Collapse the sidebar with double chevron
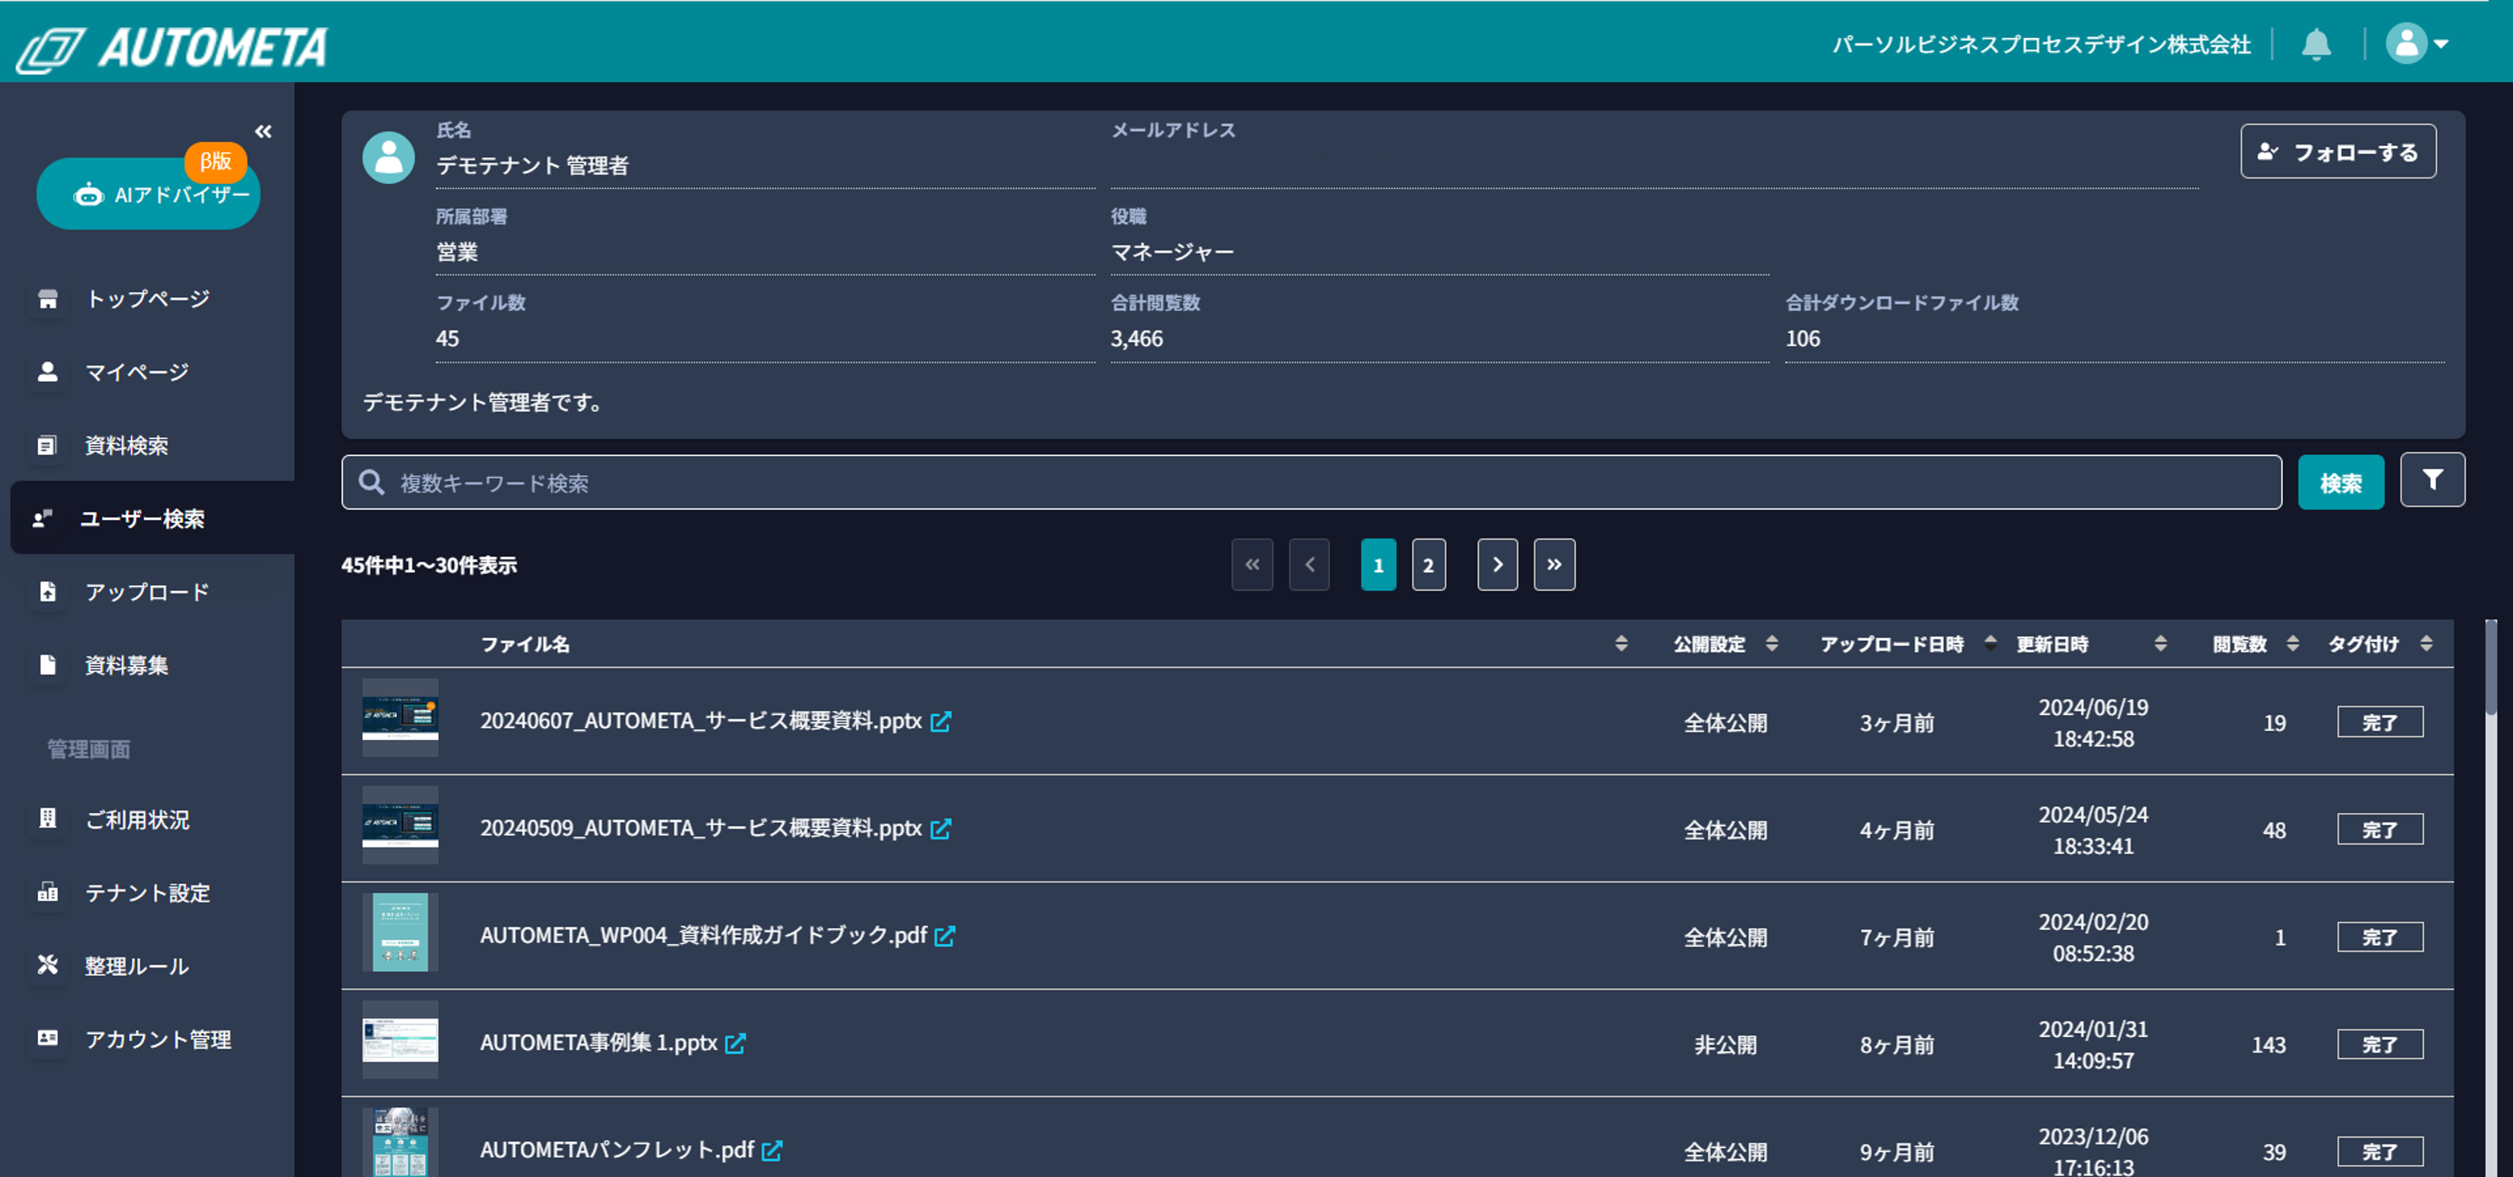The height and width of the screenshot is (1177, 2513). click(263, 131)
